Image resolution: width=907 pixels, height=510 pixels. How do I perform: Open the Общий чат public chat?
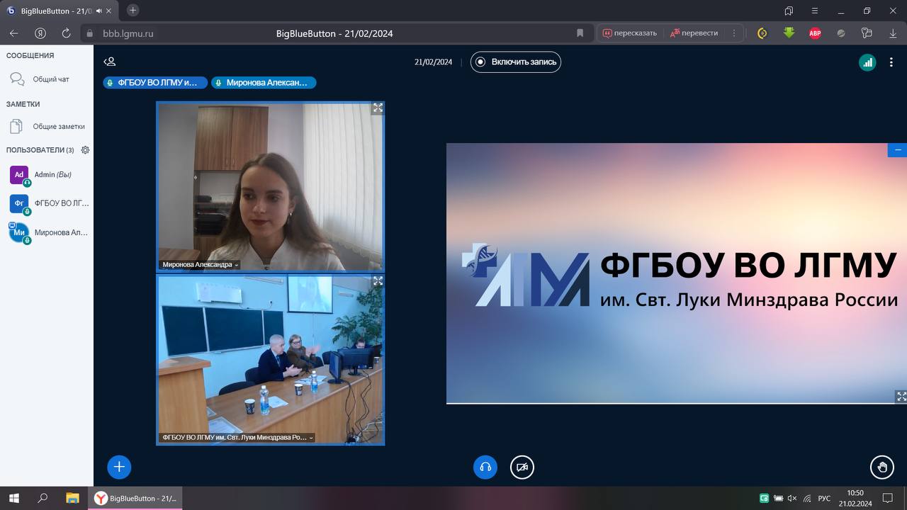pyautogui.click(x=47, y=79)
